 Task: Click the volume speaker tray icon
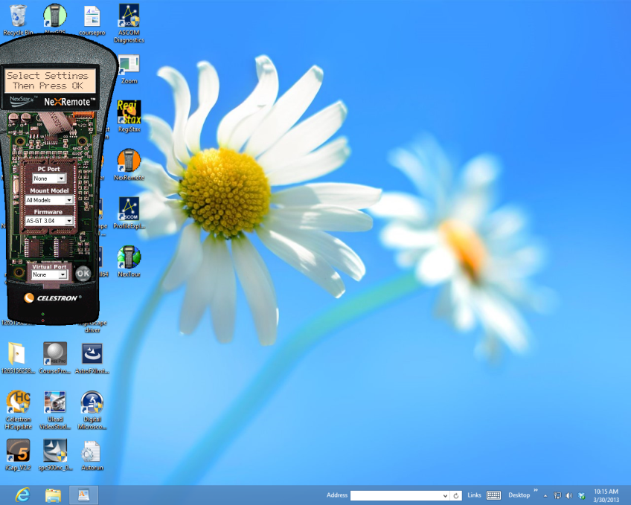click(x=569, y=496)
